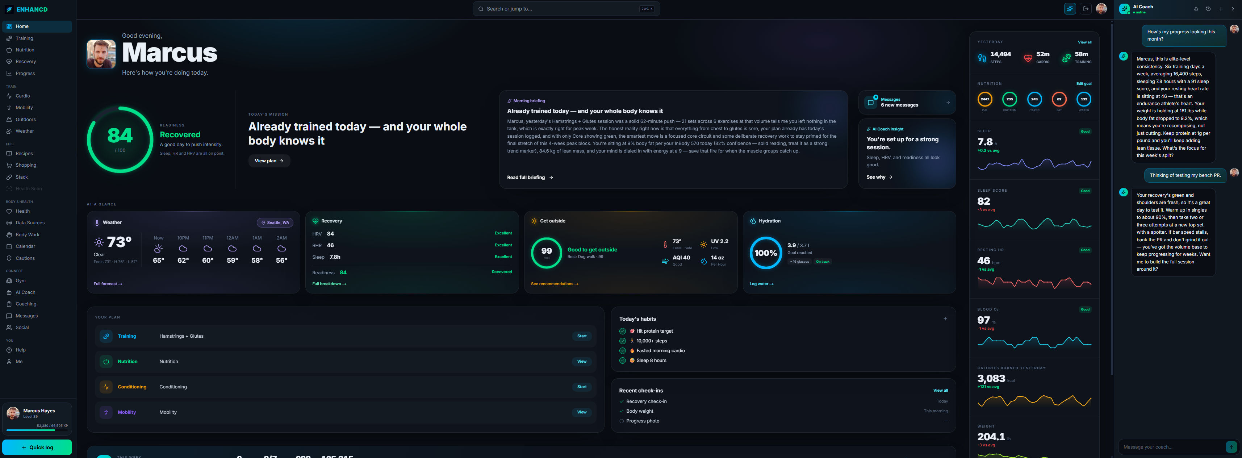1242x458 pixels.
Task: Select AI Coach in the sidebar
Action: pyautogui.click(x=37, y=292)
